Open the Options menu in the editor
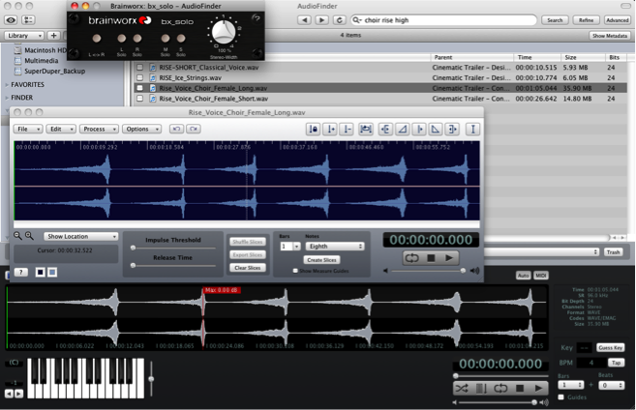Viewport: 636px width, 410px height. pyautogui.click(x=141, y=129)
